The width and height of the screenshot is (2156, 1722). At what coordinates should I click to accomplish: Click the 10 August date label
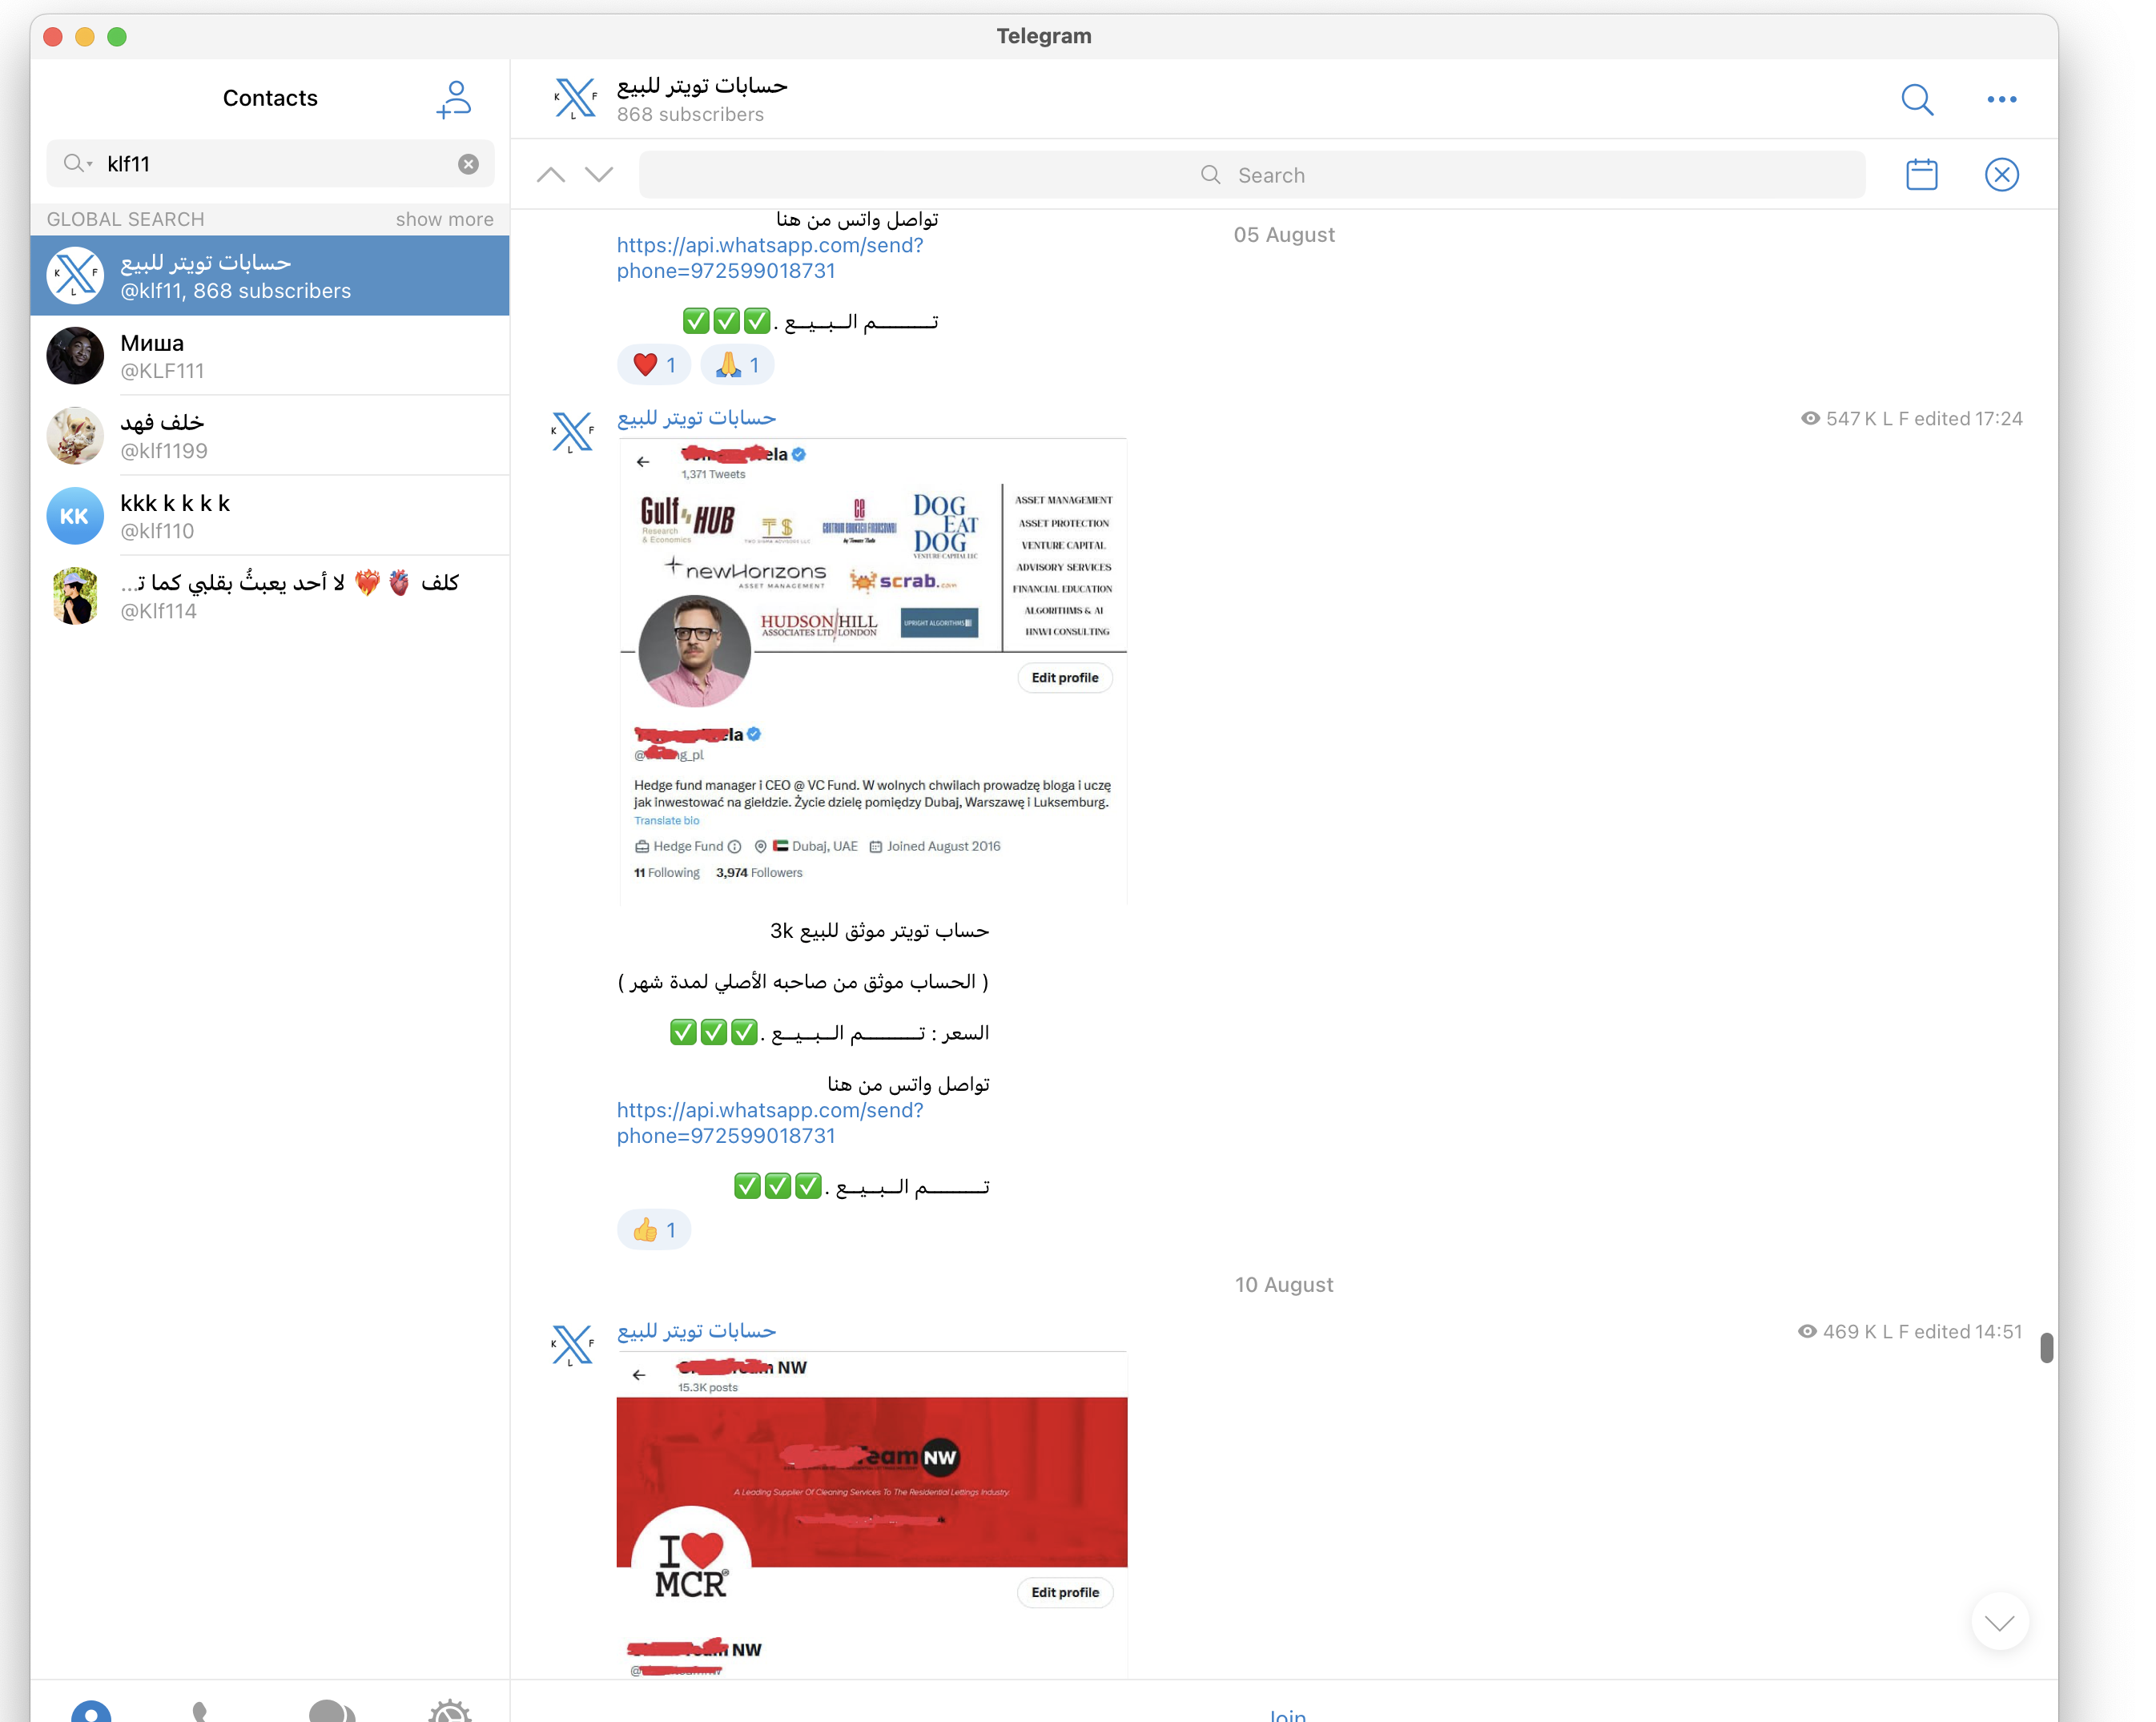pos(1284,1285)
